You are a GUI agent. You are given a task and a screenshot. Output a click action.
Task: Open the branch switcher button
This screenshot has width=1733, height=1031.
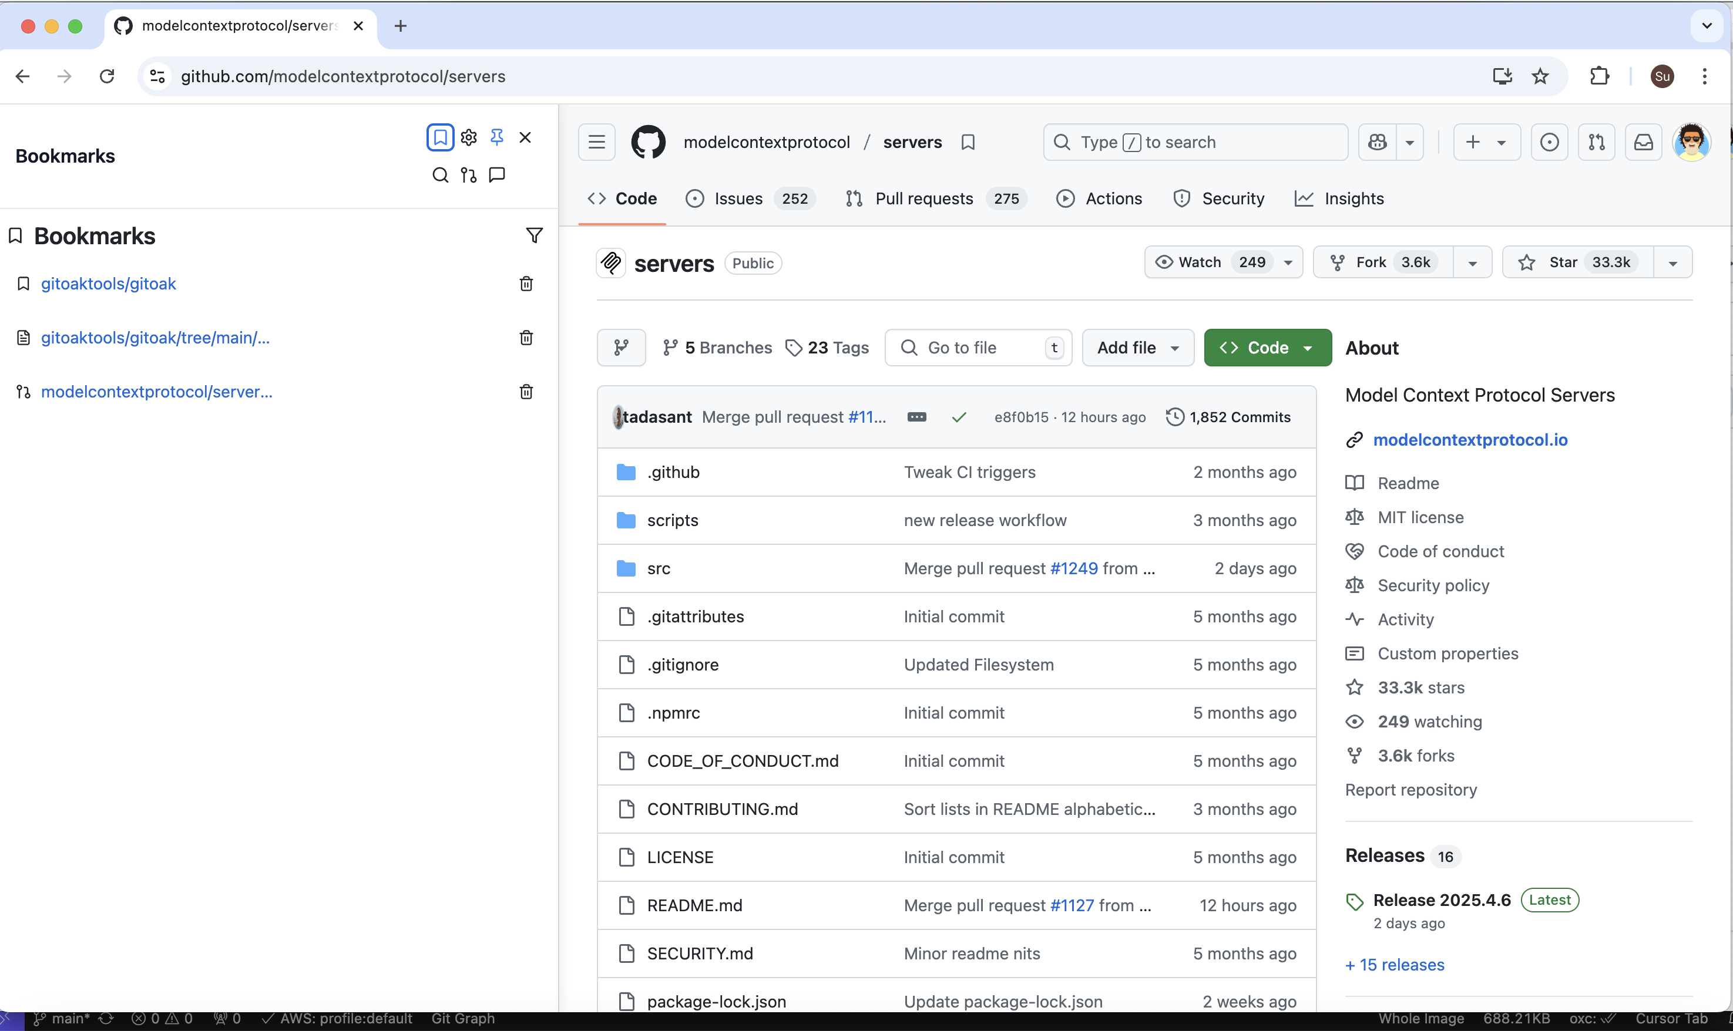621,348
